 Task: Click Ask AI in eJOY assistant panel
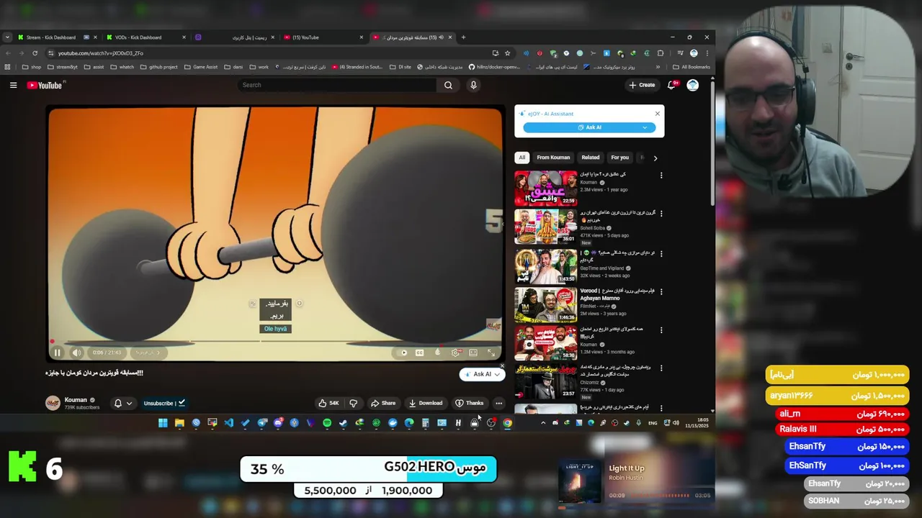point(589,127)
